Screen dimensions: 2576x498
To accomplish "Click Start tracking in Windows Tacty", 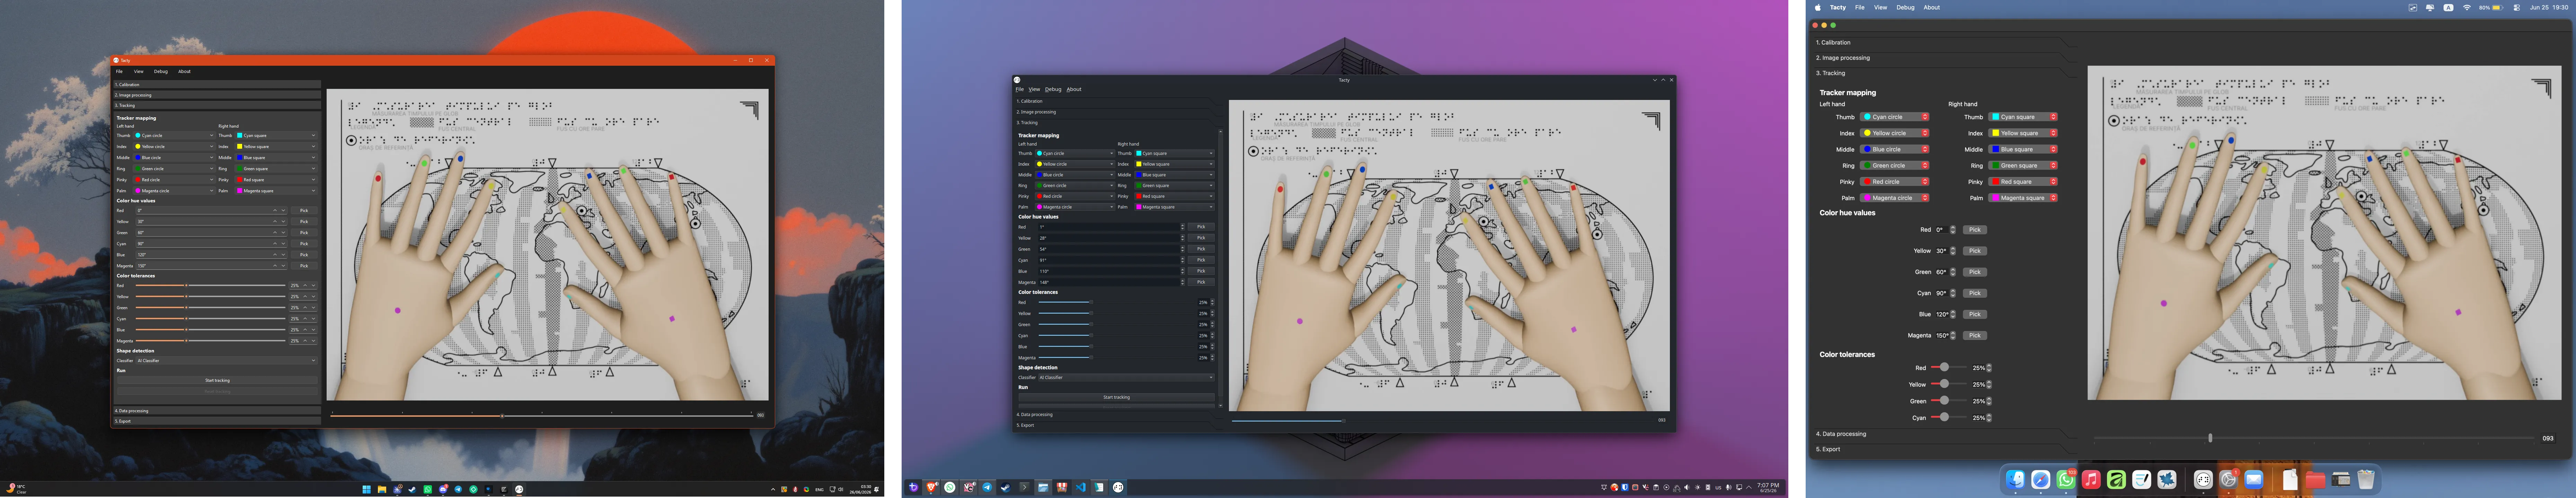I will [x=217, y=380].
